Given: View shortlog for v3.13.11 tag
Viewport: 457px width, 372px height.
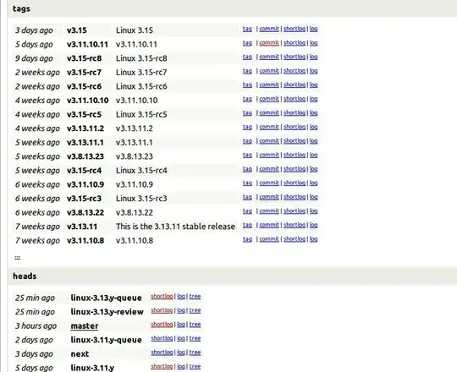Looking at the screenshot, I should (x=295, y=225).
